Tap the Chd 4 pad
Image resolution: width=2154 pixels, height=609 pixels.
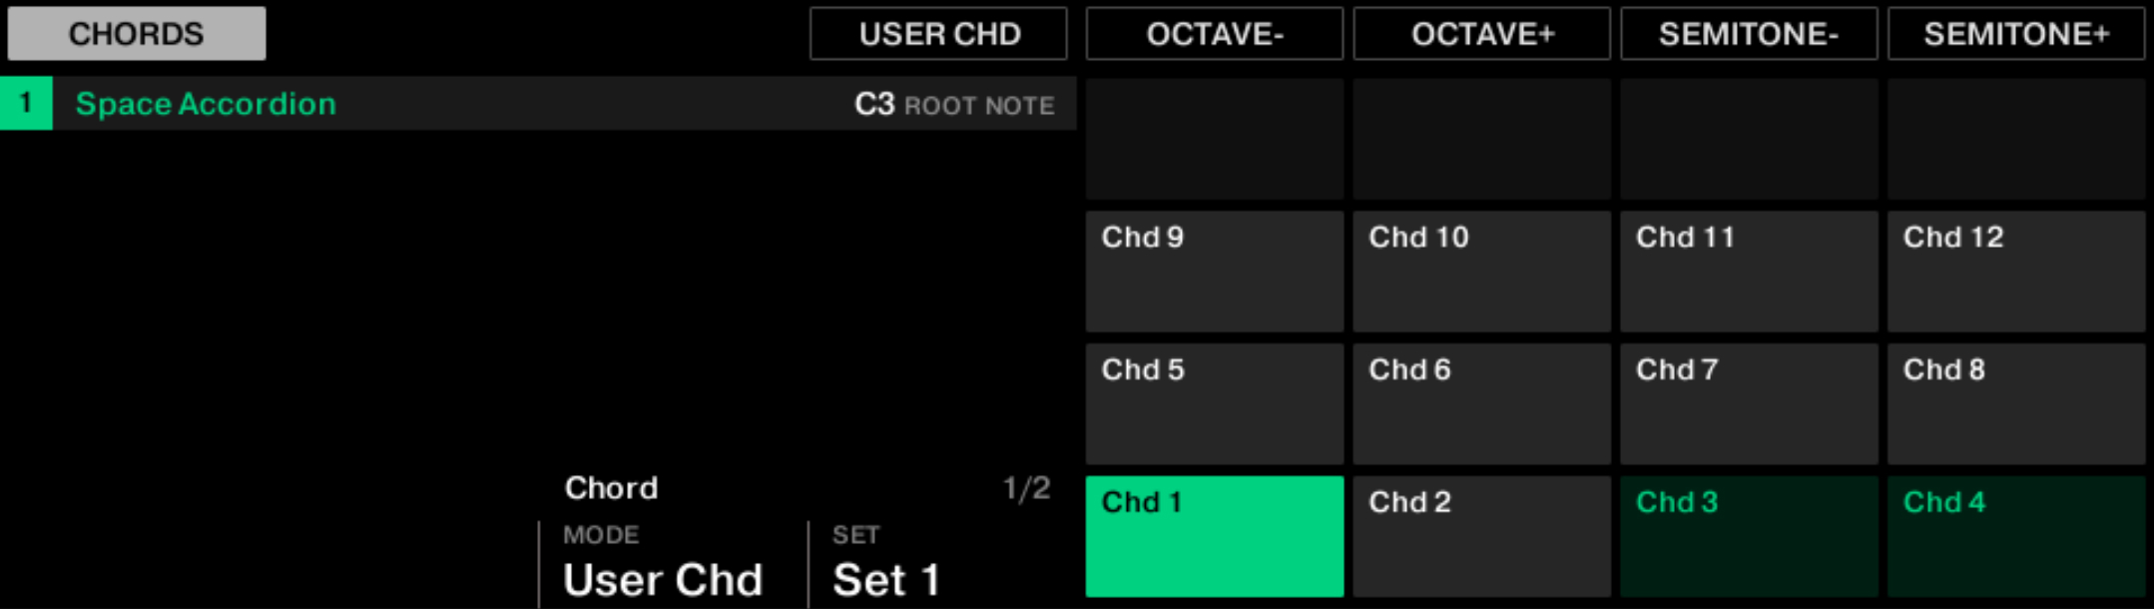2016,536
